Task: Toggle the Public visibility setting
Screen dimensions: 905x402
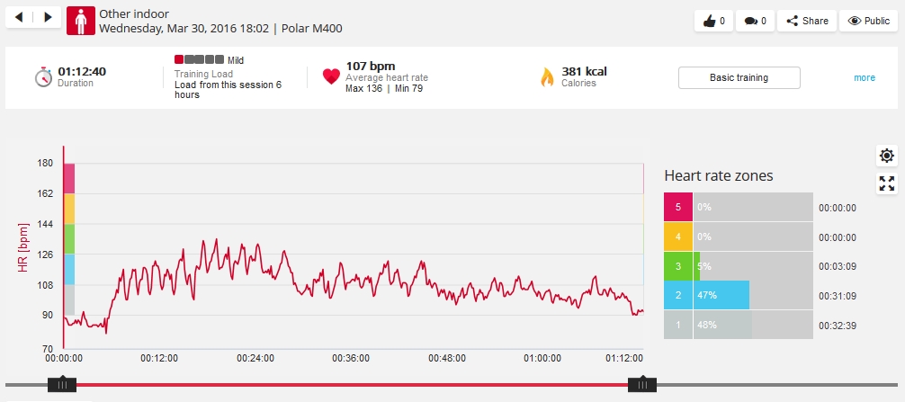Action: [x=869, y=21]
